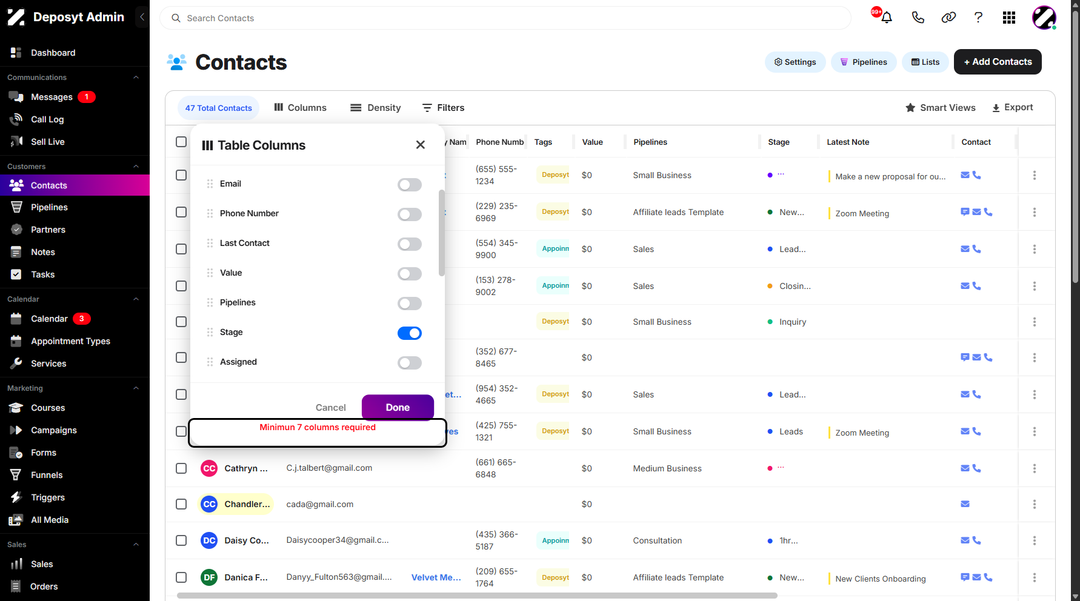Disable the Stage column switch
The height and width of the screenshot is (601, 1080).
[410, 333]
